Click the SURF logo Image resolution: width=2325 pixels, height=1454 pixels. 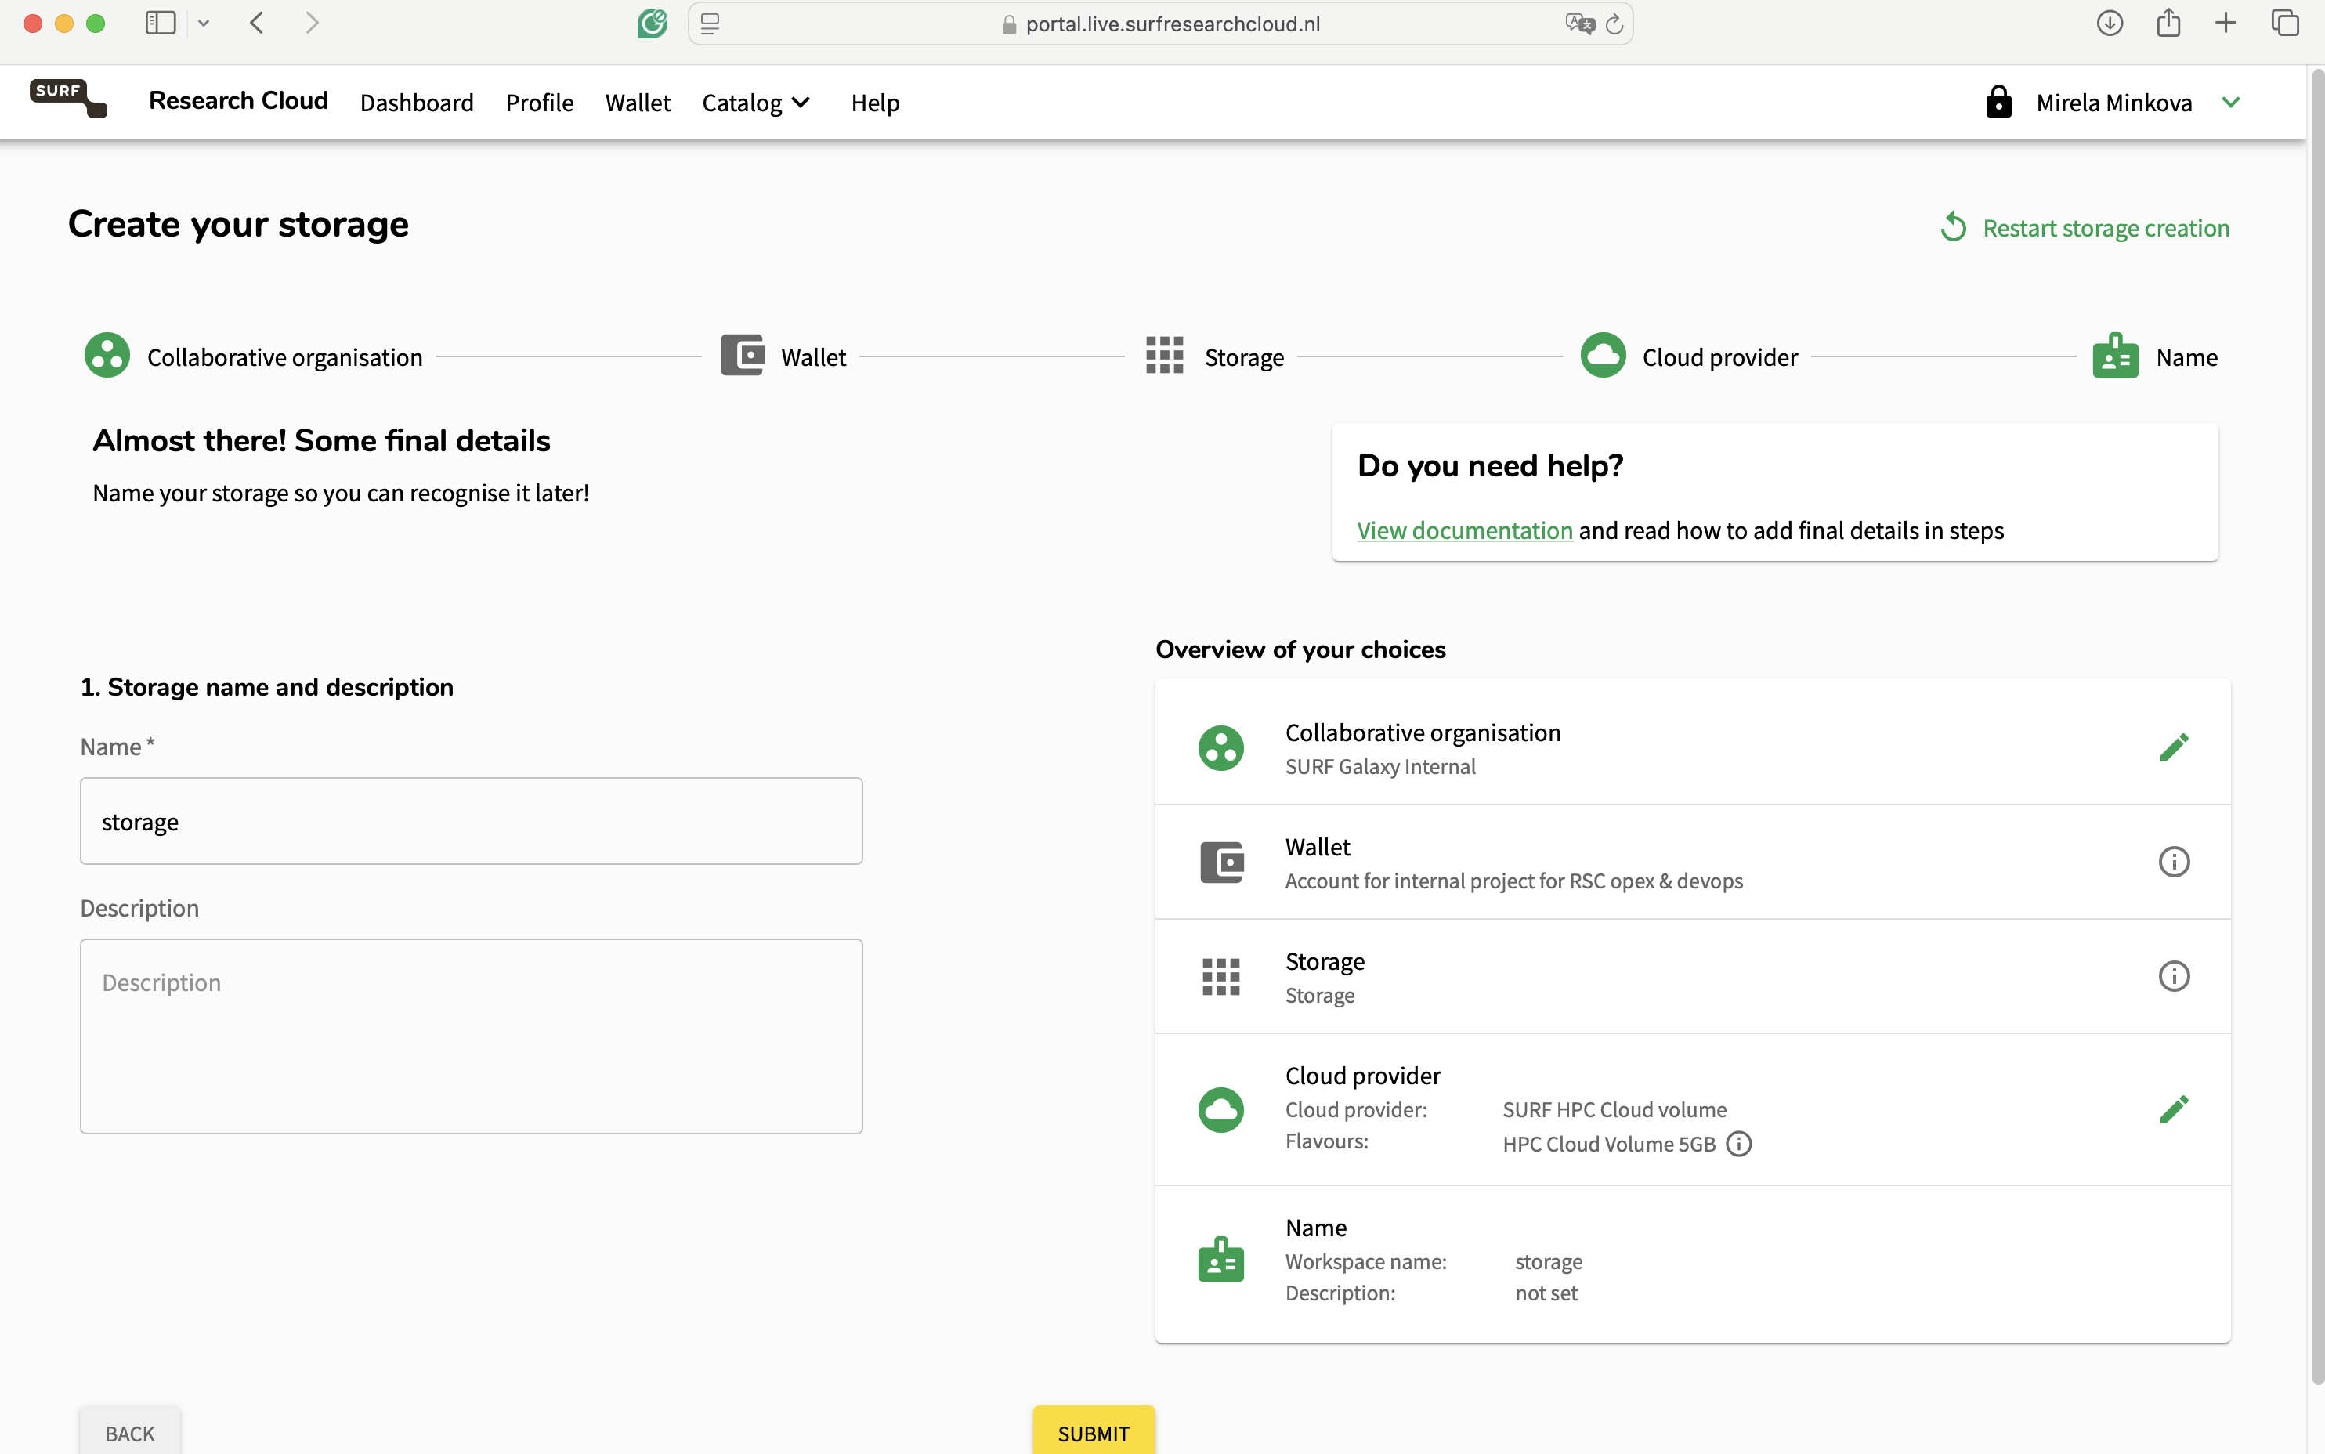pos(68,99)
